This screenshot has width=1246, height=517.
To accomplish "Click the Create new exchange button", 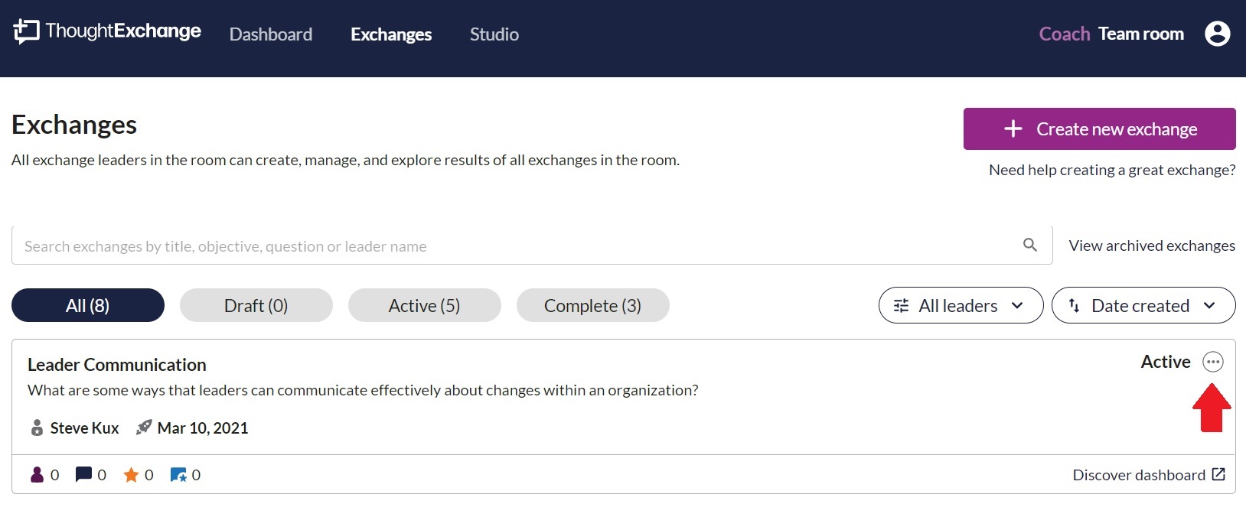I will [x=1099, y=128].
